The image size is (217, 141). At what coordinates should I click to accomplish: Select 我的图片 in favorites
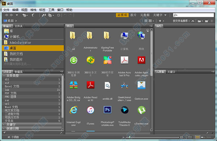click(x=33, y=60)
